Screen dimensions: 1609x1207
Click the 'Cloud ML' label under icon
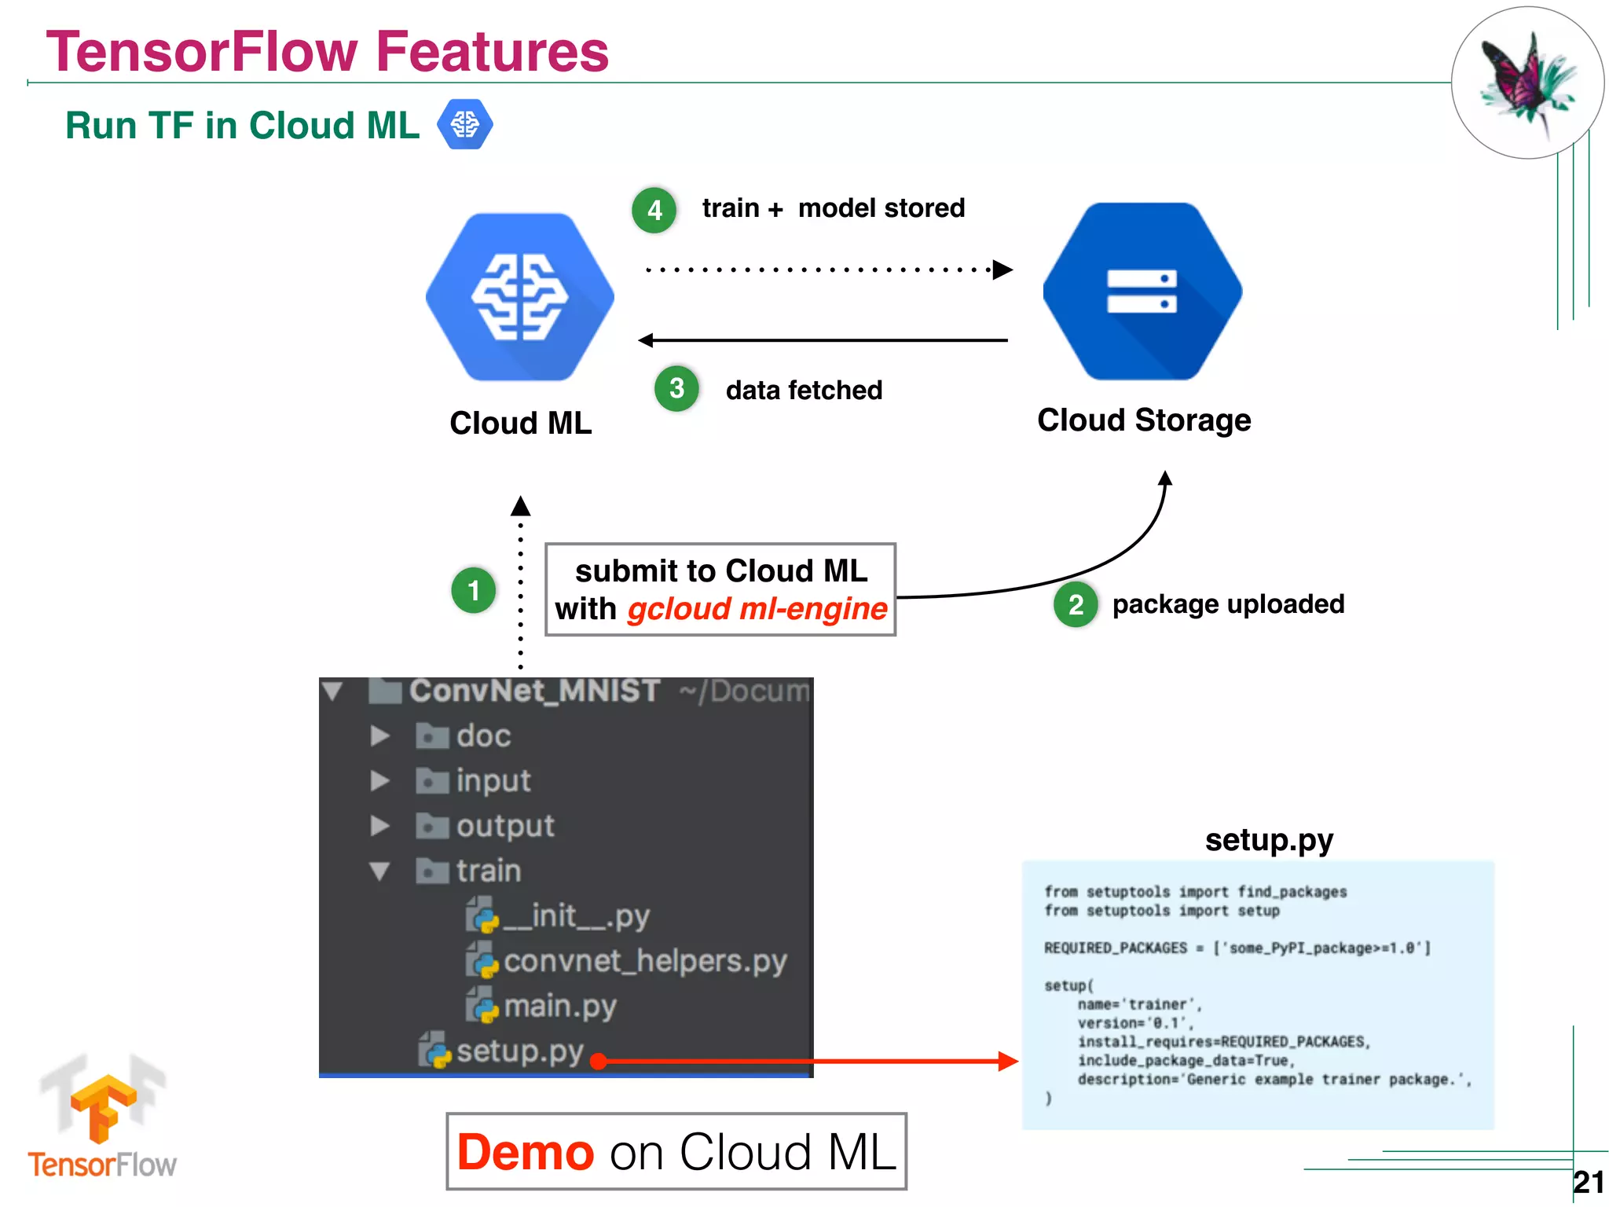tap(521, 423)
